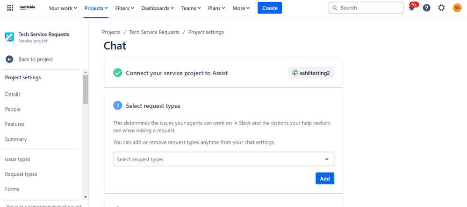Expand the Select request types dropdown

pos(223,159)
